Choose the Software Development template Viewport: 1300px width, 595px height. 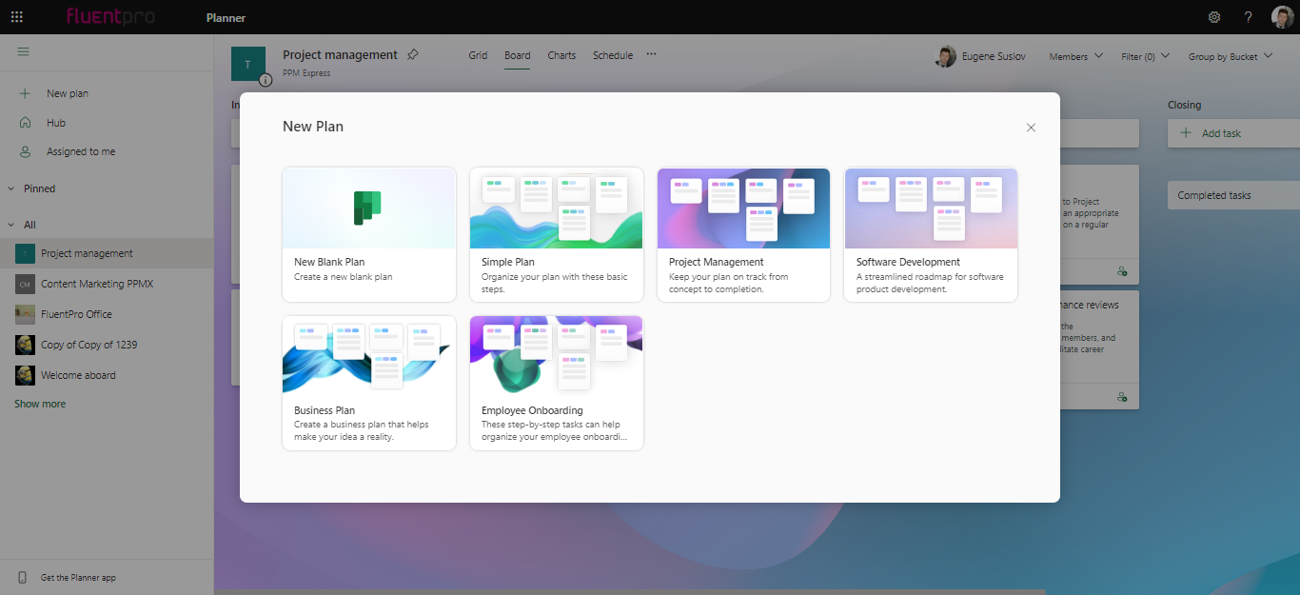coord(931,235)
